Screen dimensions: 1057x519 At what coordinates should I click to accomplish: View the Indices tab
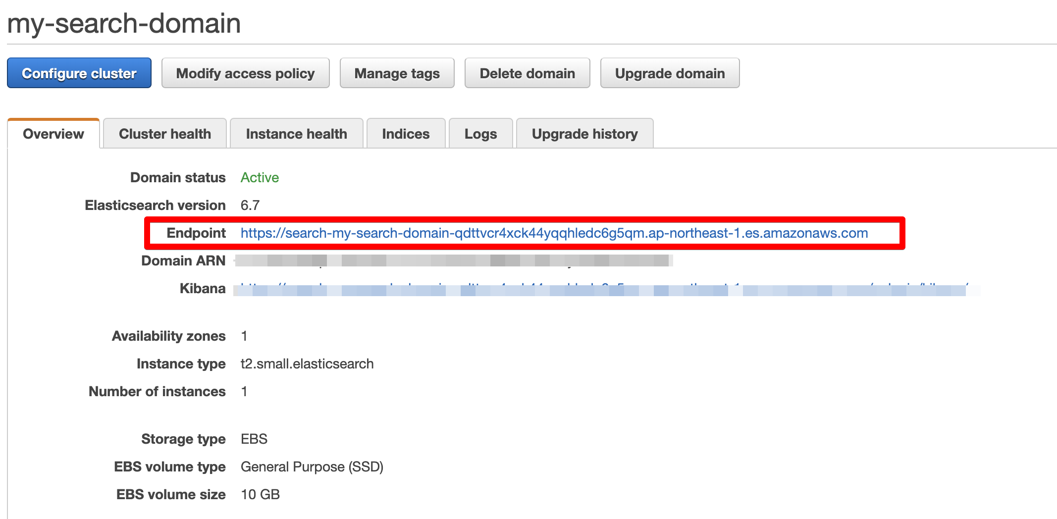[x=405, y=133]
